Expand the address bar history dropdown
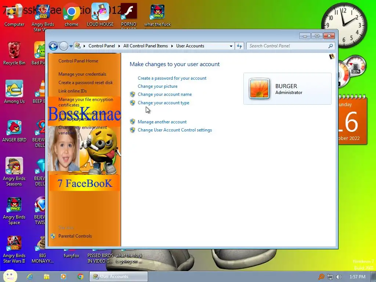Image resolution: width=376 pixels, height=282 pixels. 231,46
